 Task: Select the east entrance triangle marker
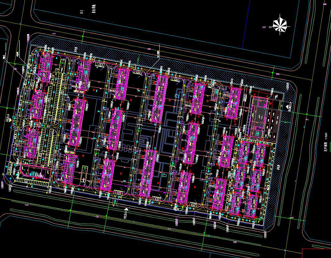coord(287,107)
